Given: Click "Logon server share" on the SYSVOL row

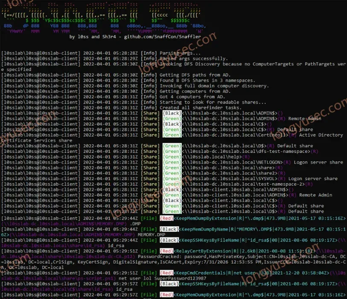Looking at the screenshot, I should (313, 178).
